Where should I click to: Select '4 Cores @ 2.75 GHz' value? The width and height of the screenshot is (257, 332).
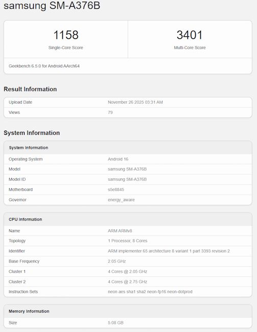128,281
